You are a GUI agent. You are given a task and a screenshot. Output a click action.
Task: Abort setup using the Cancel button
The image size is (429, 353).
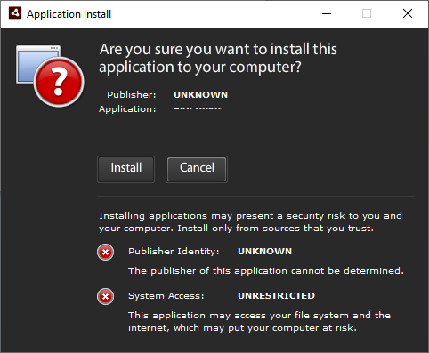[x=197, y=169]
